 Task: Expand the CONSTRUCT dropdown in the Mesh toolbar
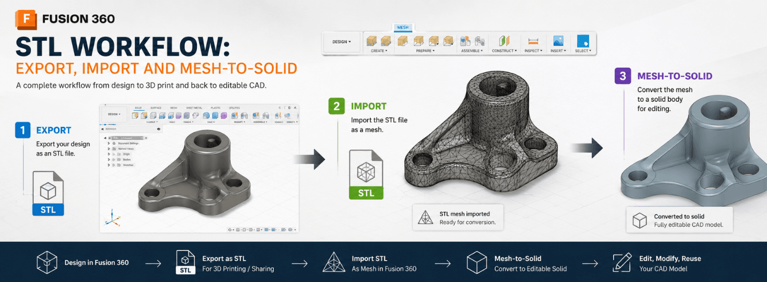coord(504,51)
